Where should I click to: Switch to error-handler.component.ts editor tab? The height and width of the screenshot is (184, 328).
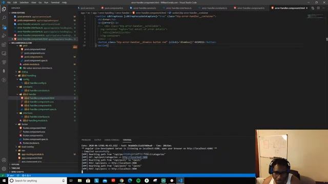(251, 8)
